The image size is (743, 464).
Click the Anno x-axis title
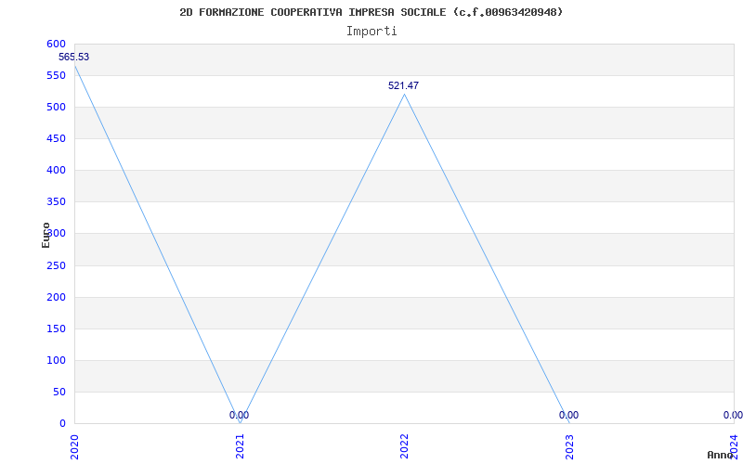point(720,455)
